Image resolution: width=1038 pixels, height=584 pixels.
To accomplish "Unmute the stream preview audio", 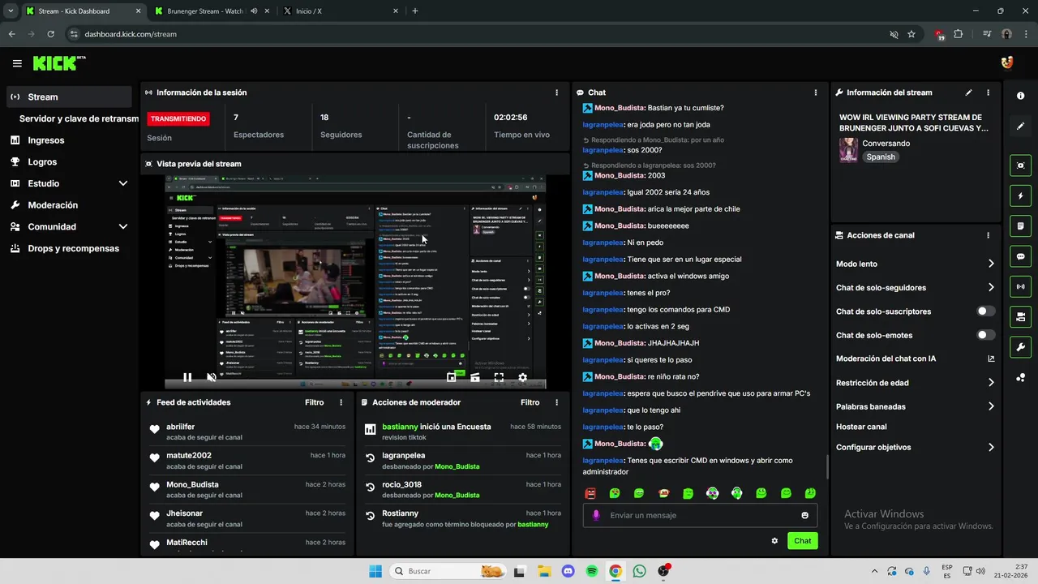I will [x=211, y=377].
